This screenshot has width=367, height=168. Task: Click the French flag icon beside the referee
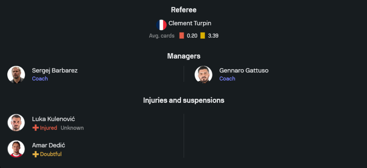pyautogui.click(x=161, y=24)
